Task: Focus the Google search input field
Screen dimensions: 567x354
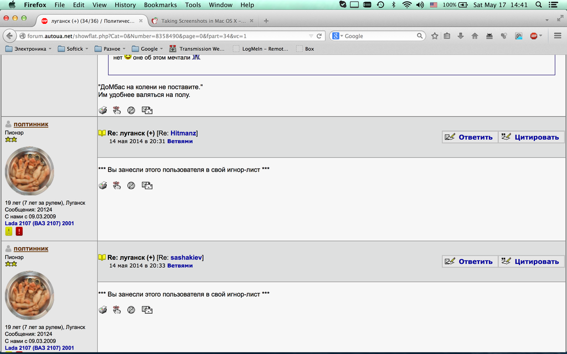Action: pos(379,36)
